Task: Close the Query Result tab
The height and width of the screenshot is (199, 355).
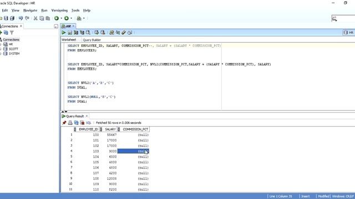Action: [87, 116]
